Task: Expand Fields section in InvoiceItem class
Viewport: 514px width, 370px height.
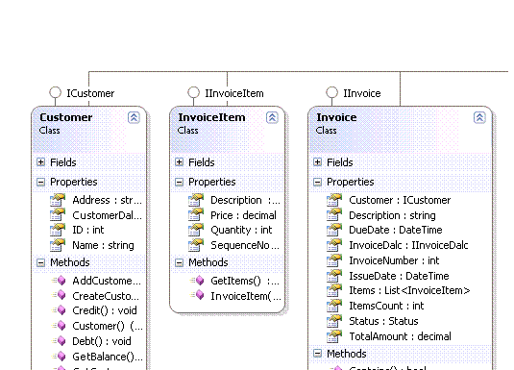Action: coord(180,162)
